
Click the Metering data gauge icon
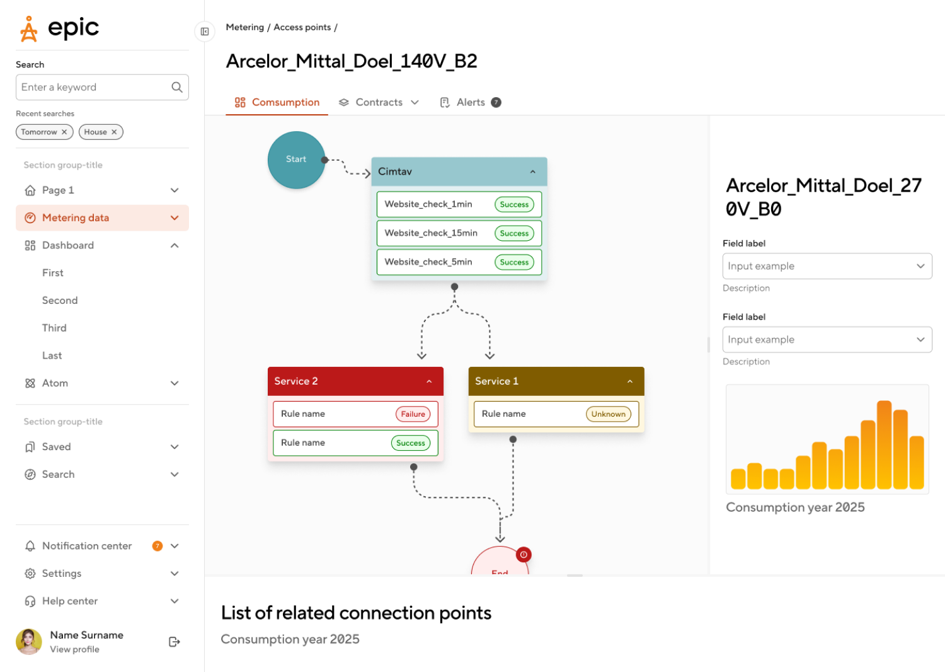click(30, 218)
